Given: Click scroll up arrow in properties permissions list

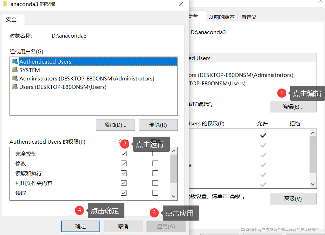Looking at the screenshot, I should tap(313, 133).
